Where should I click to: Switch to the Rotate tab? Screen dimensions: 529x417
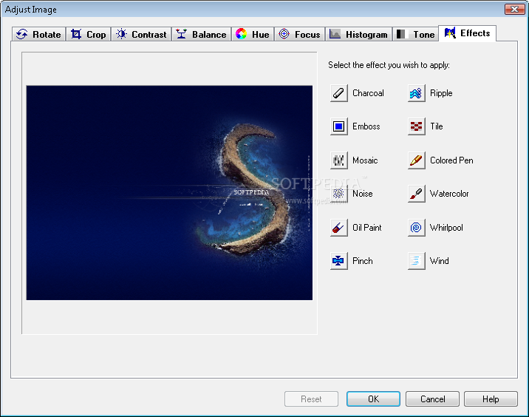point(39,35)
